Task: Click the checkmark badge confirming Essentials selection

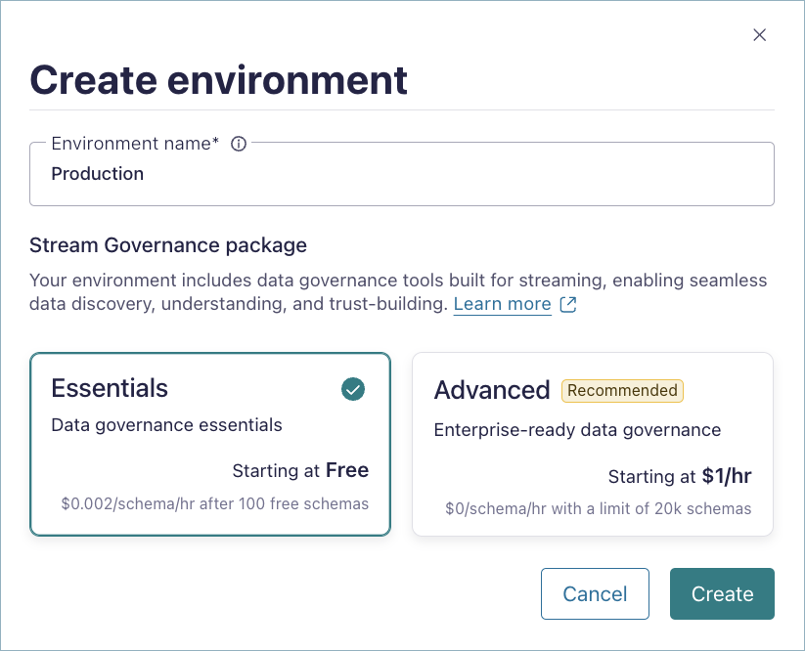Action: (351, 389)
